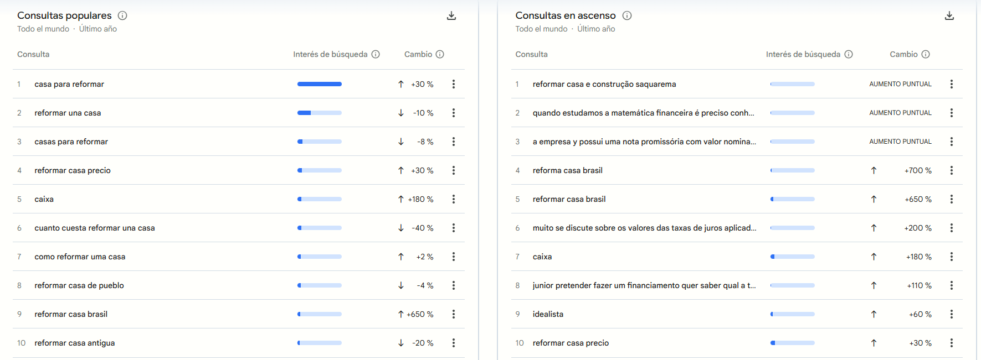This screenshot has width=981, height=360.
Task: Show Interés de búsqueda info in popular panel
Action: (376, 54)
